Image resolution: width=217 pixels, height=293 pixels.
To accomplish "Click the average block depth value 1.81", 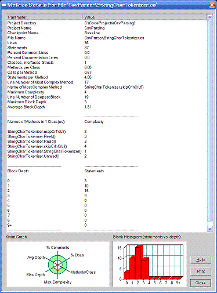I will point(88,107).
